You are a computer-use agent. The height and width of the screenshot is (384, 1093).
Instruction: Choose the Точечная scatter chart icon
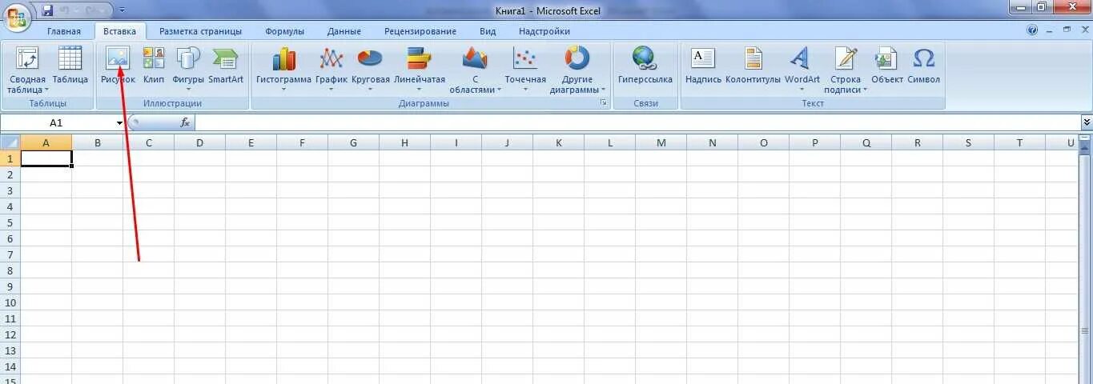[x=525, y=59]
